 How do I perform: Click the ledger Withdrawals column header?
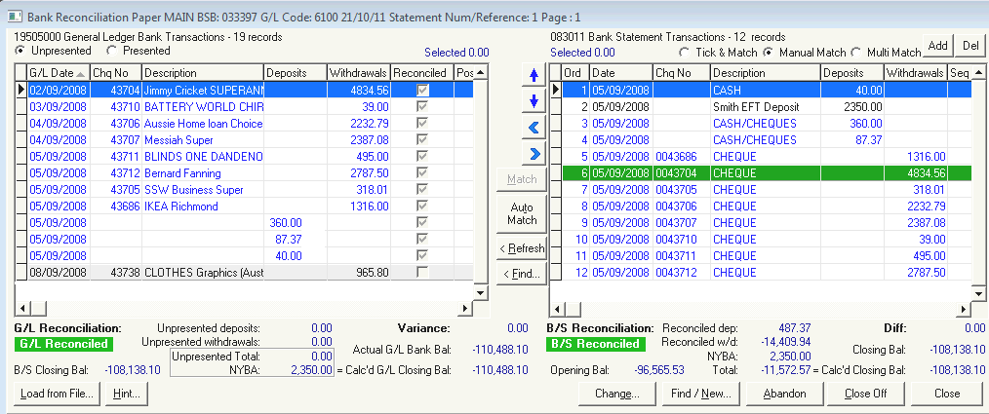pos(359,73)
